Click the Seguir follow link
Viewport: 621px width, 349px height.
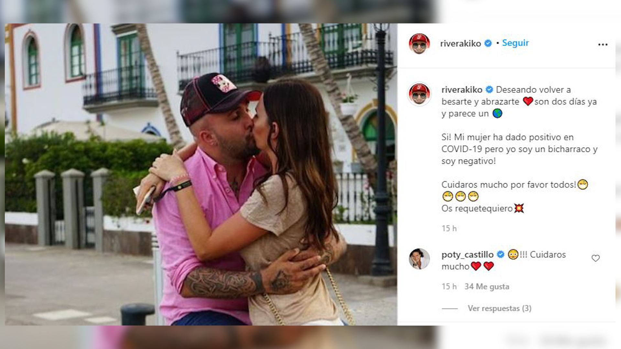[515, 43]
